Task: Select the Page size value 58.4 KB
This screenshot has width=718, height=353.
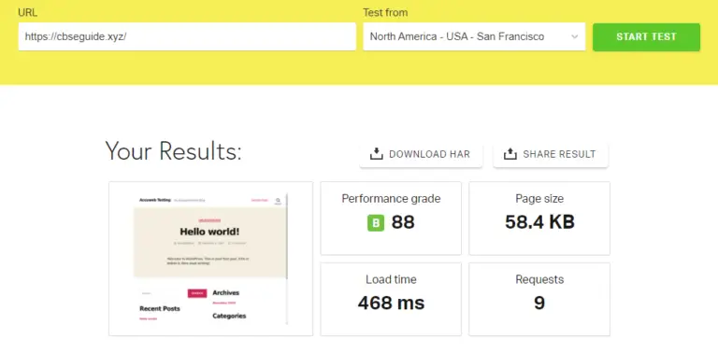Action: point(539,222)
